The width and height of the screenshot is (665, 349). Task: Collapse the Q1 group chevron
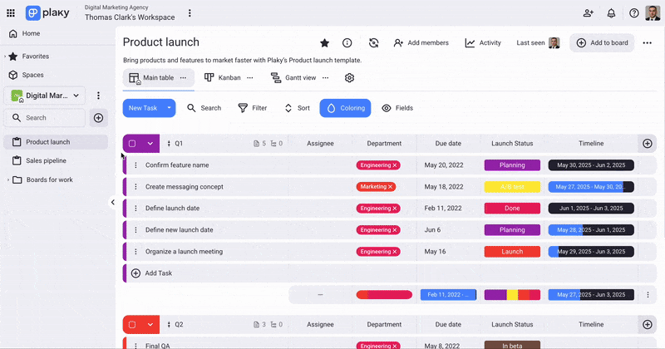click(x=150, y=144)
